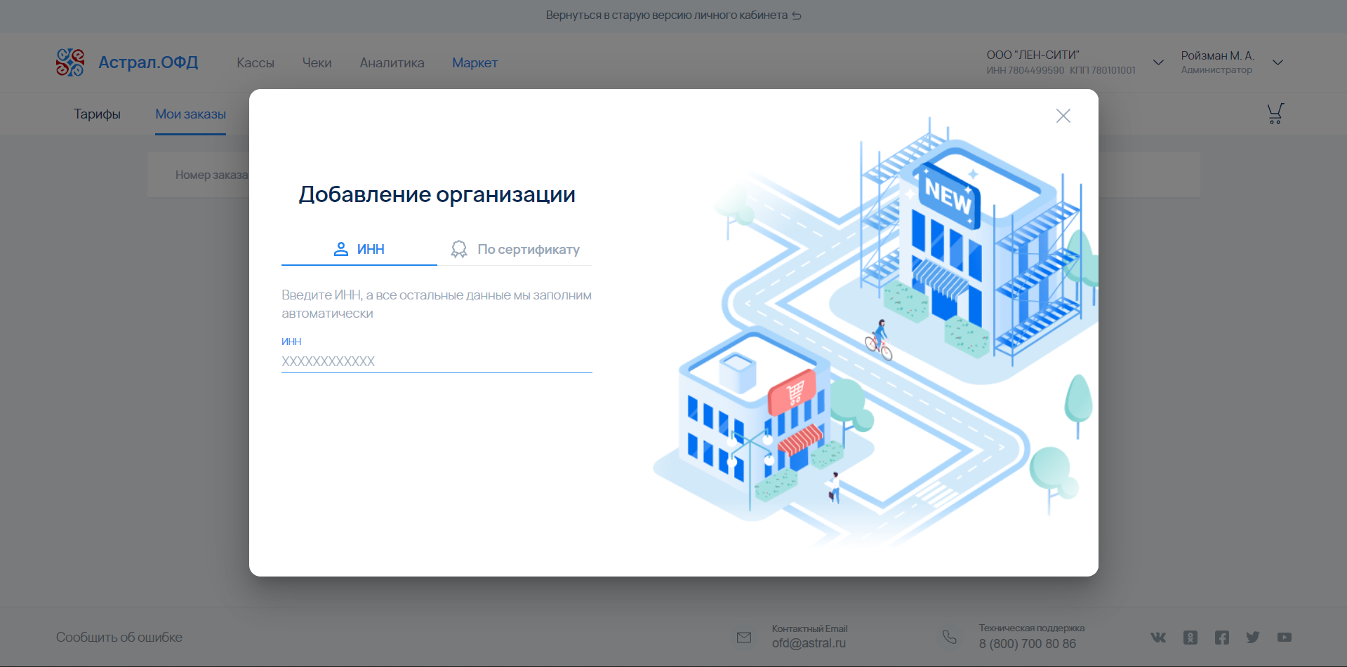Open the Кассы menu

coord(256,62)
